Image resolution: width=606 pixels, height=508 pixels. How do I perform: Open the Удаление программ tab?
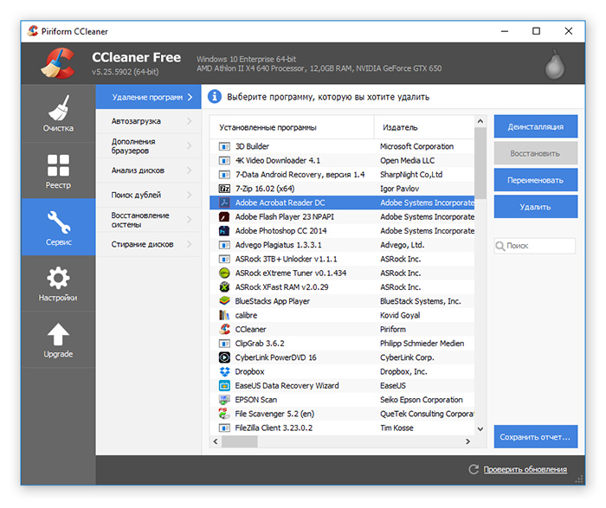coord(148,97)
